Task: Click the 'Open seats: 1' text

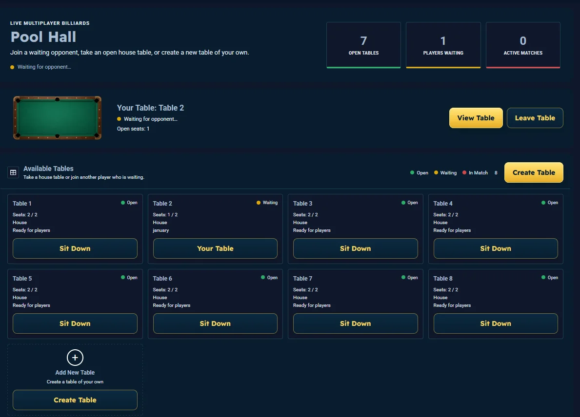Action: [x=133, y=129]
